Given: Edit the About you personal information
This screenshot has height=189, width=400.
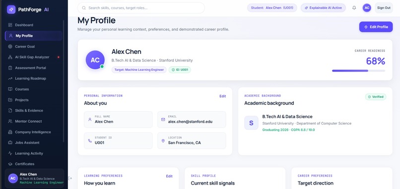Looking at the screenshot, I should (223, 96).
